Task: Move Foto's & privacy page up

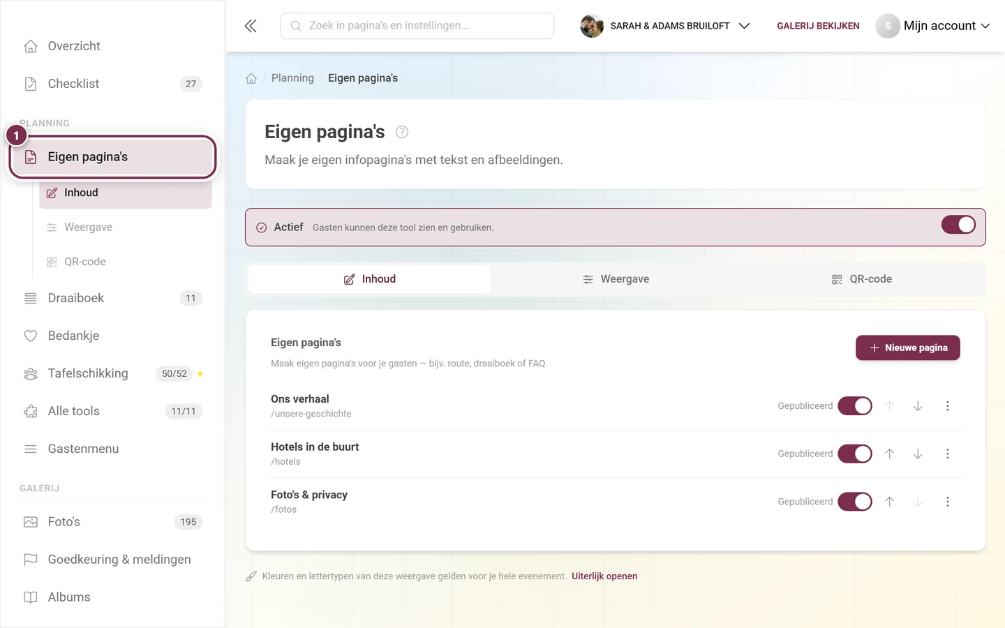Action: pos(890,502)
